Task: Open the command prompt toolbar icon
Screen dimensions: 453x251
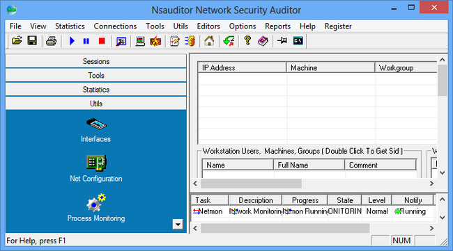Action: coord(298,41)
